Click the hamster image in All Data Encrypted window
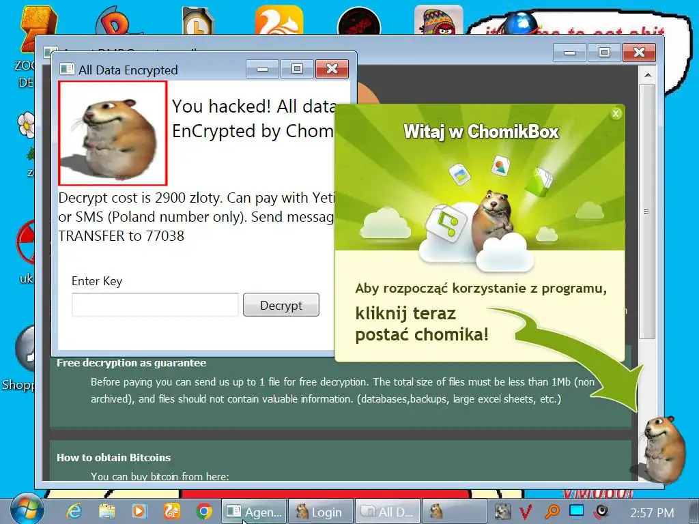 (113, 133)
